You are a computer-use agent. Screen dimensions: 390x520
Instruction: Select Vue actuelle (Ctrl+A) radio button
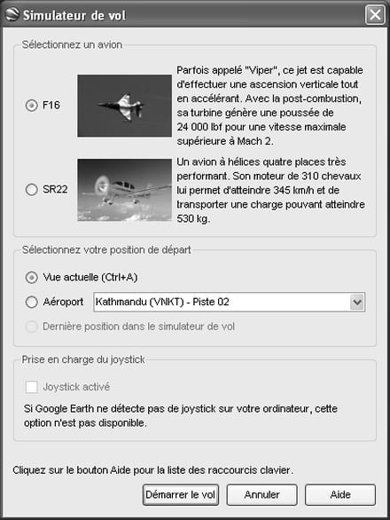pos(32,277)
